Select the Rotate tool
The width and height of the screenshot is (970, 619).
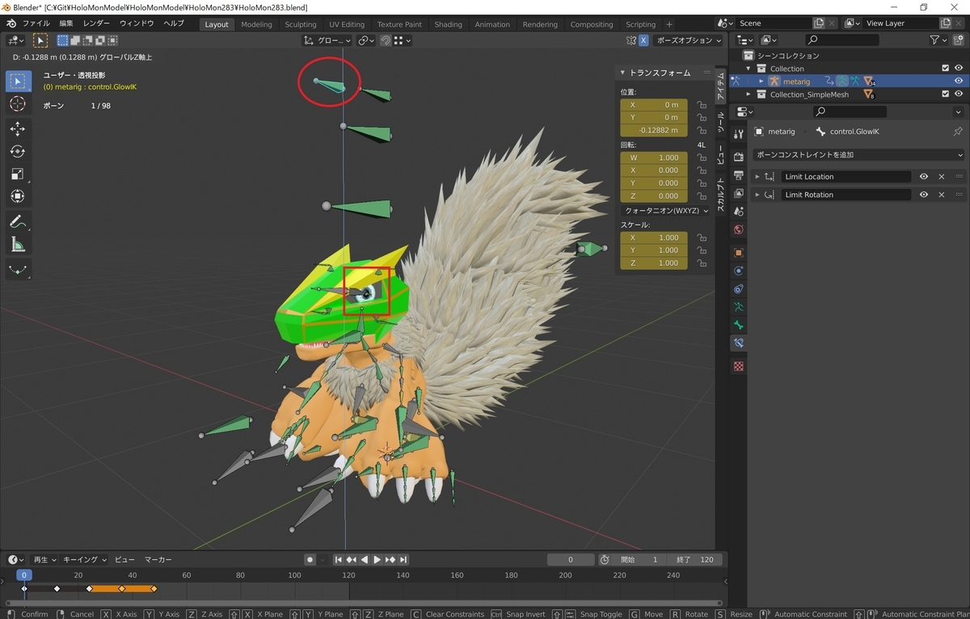pyautogui.click(x=18, y=151)
